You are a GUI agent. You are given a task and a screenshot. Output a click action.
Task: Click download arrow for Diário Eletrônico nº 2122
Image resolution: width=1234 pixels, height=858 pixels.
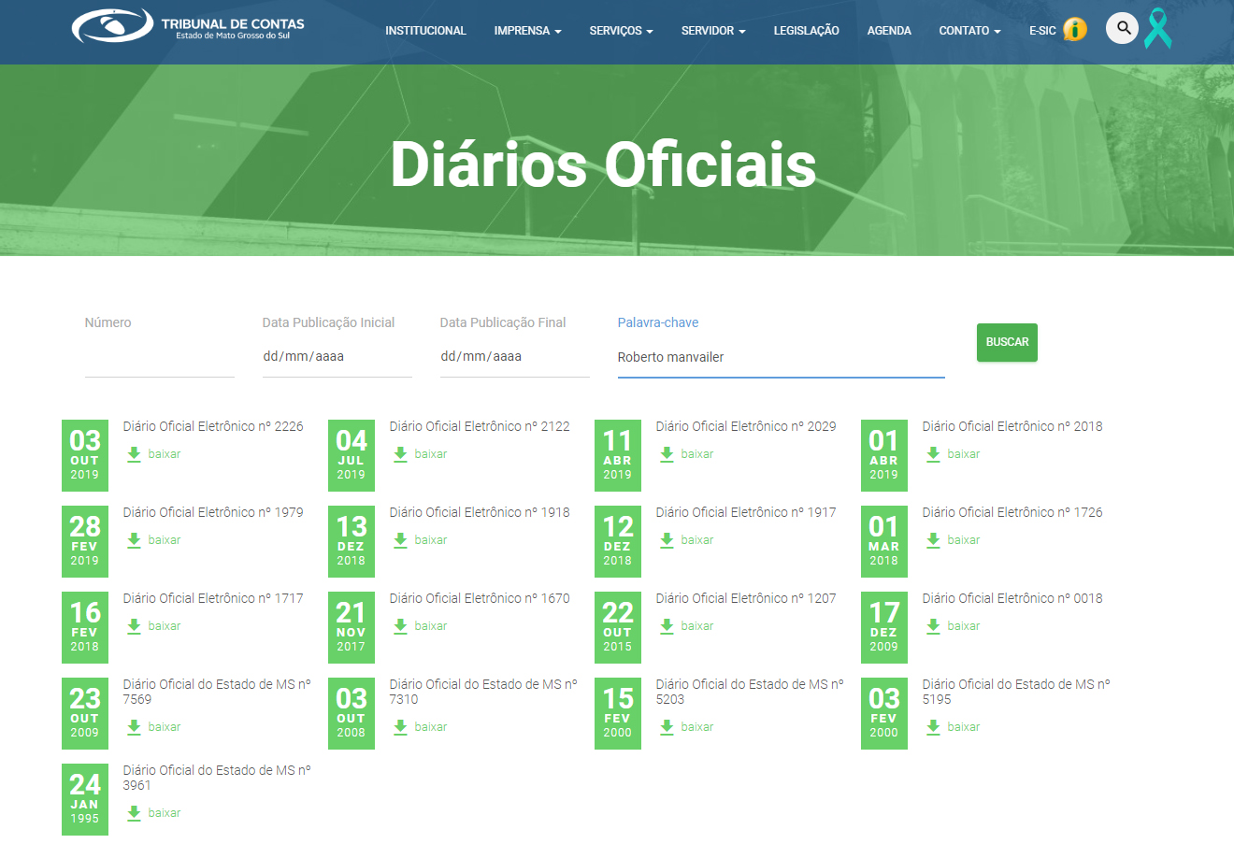400,454
